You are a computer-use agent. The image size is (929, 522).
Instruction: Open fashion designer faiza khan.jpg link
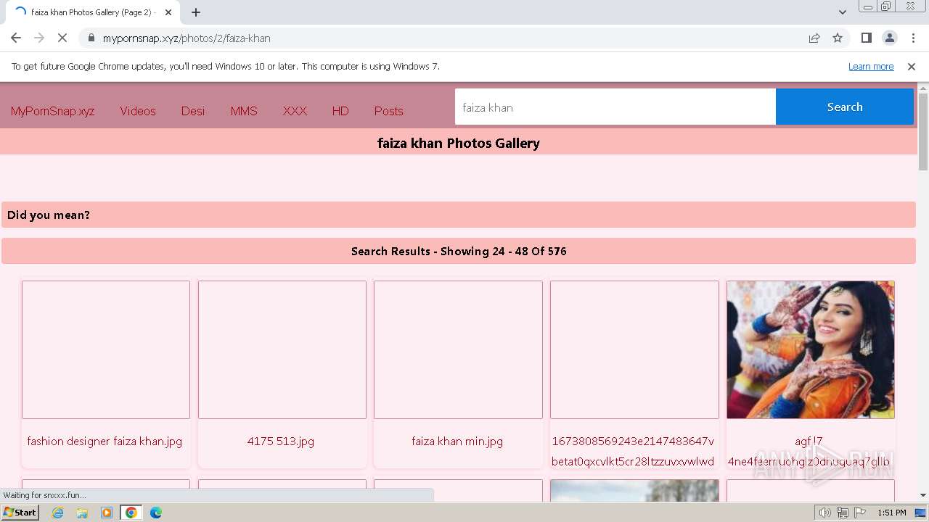[105, 441]
